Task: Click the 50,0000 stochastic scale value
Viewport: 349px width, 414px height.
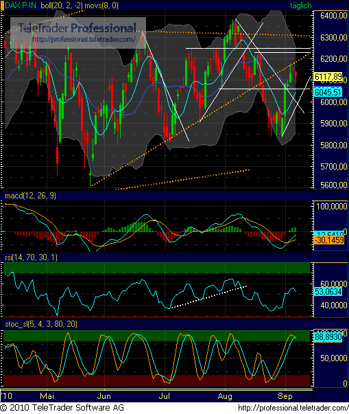Action: click(x=334, y=358)
